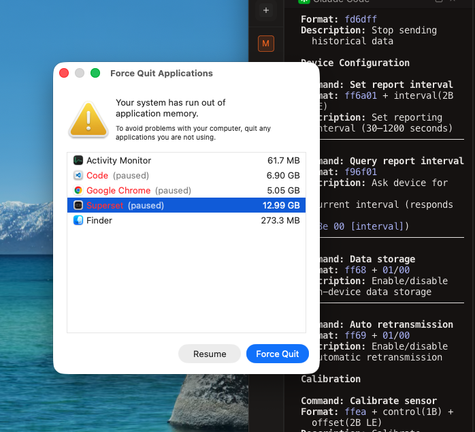Screen dimensions: 475x432
Task: Click the Force Quit Applications title text
Action: pyautogui.click(x=161, y=73)
